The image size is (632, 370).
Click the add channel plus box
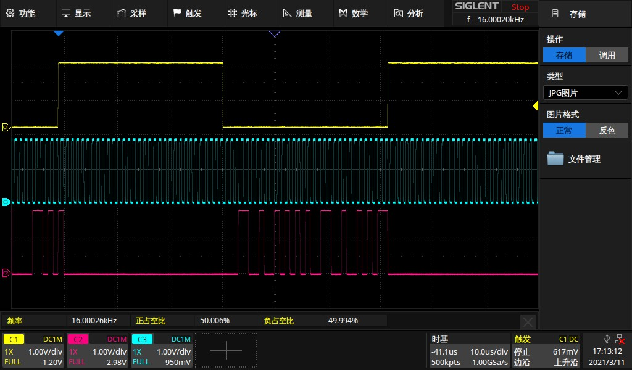click(225, 350)
